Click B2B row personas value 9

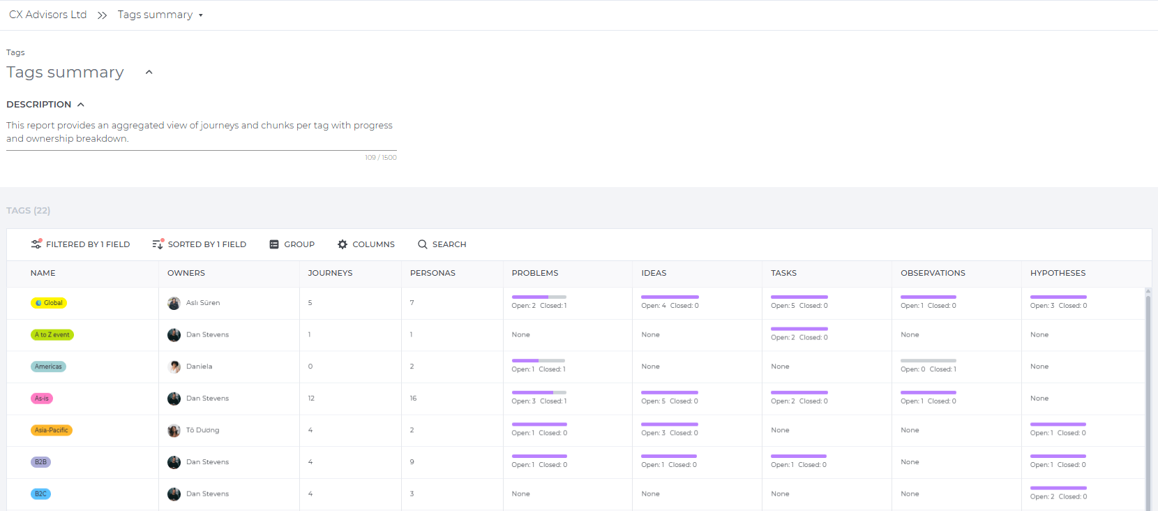coord(412,462)
